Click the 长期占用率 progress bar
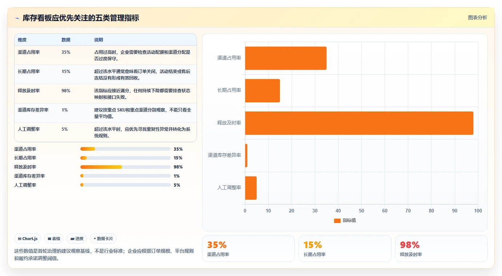This screenshot has width=502, height=276. tap(125, 158)
